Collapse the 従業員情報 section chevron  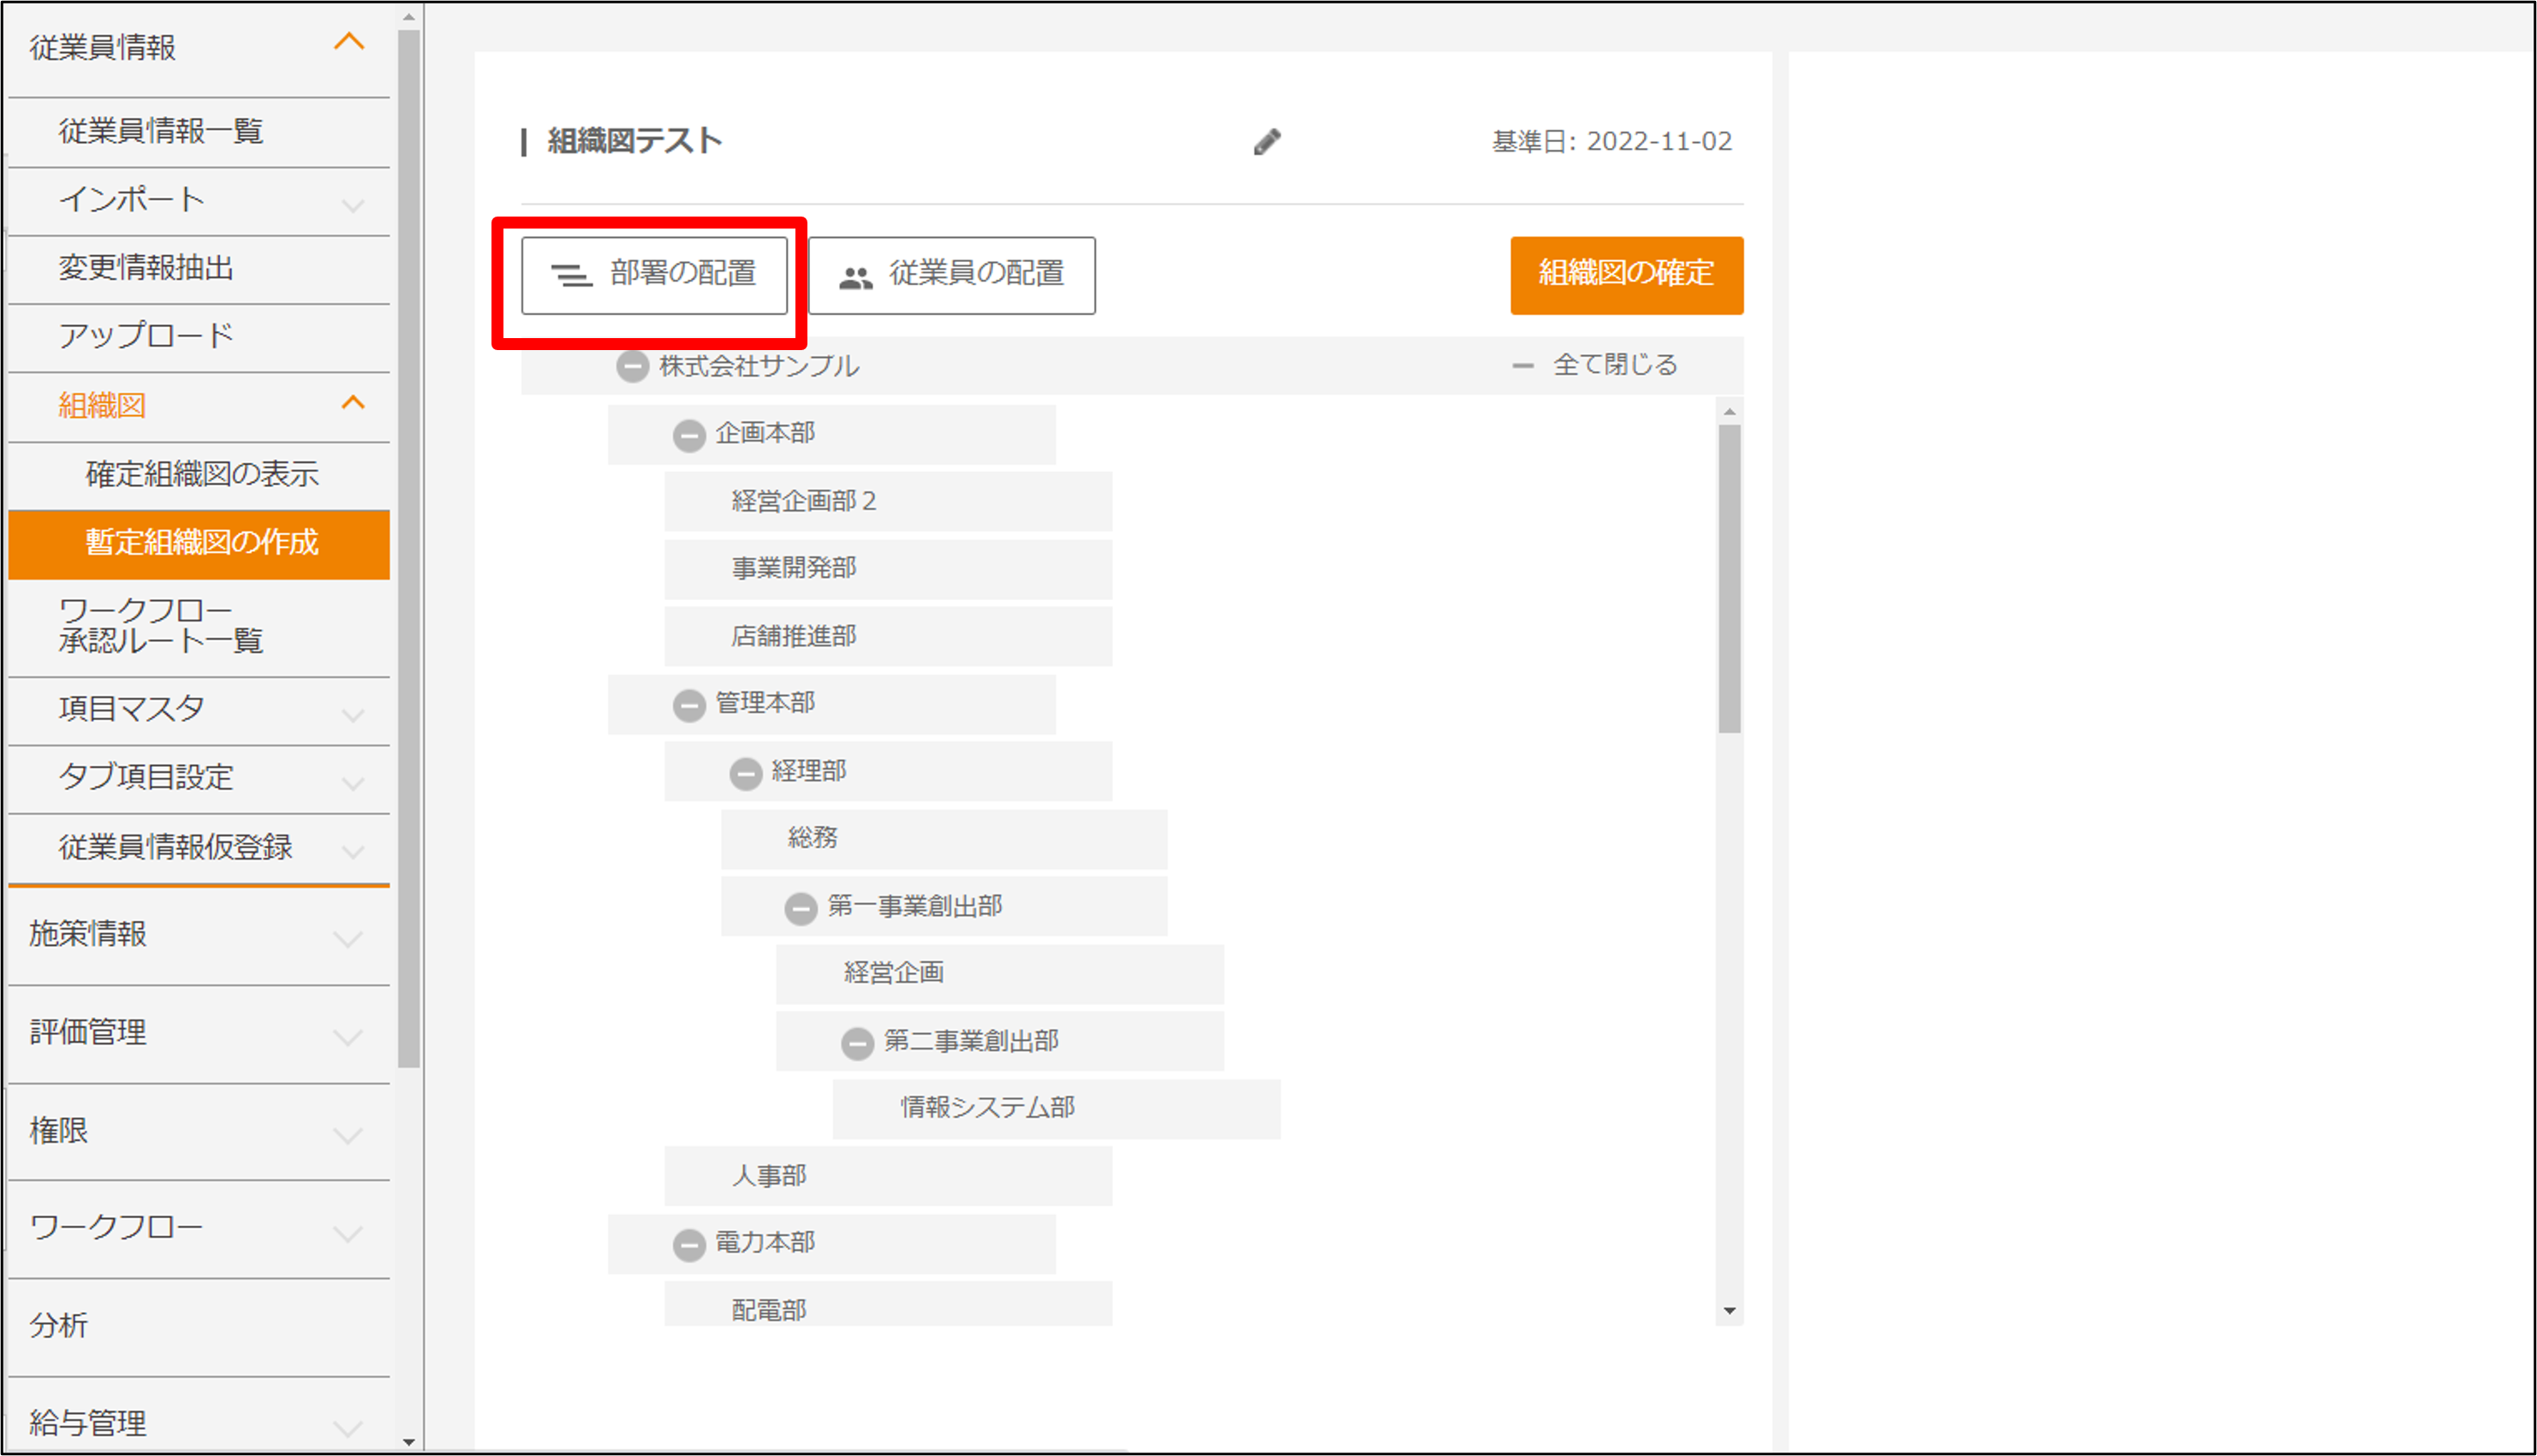tap(349, 42)
